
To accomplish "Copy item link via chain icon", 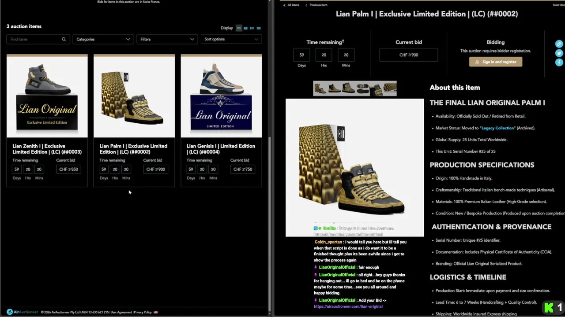I will [x=559, y=44].
